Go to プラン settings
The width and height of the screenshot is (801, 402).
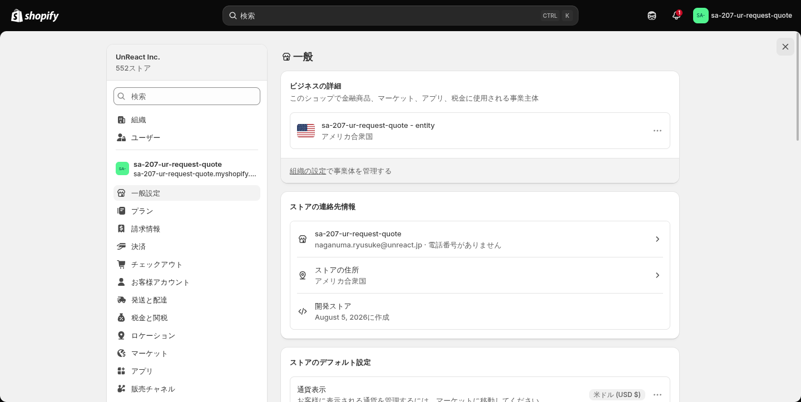[x=187, y=211]
